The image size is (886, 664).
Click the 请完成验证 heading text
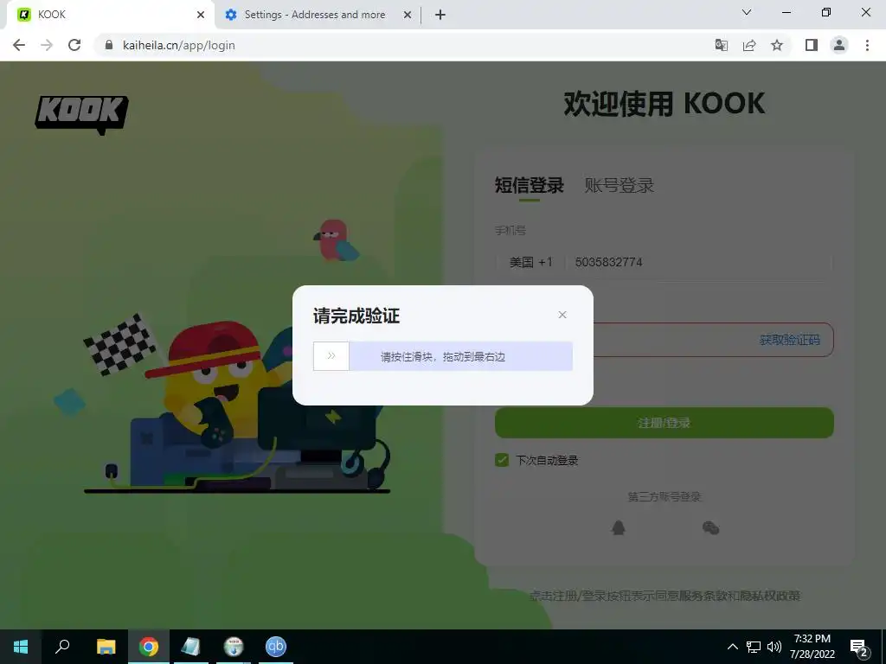[356, 316]
